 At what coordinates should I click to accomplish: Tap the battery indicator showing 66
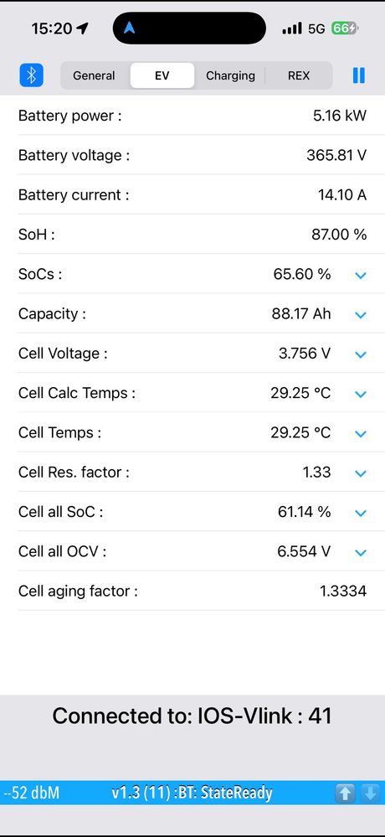point(345,28)
